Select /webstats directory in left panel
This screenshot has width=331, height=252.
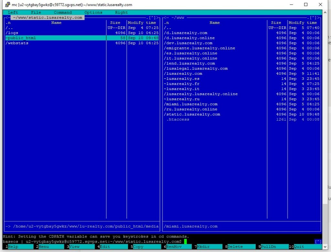82,43
